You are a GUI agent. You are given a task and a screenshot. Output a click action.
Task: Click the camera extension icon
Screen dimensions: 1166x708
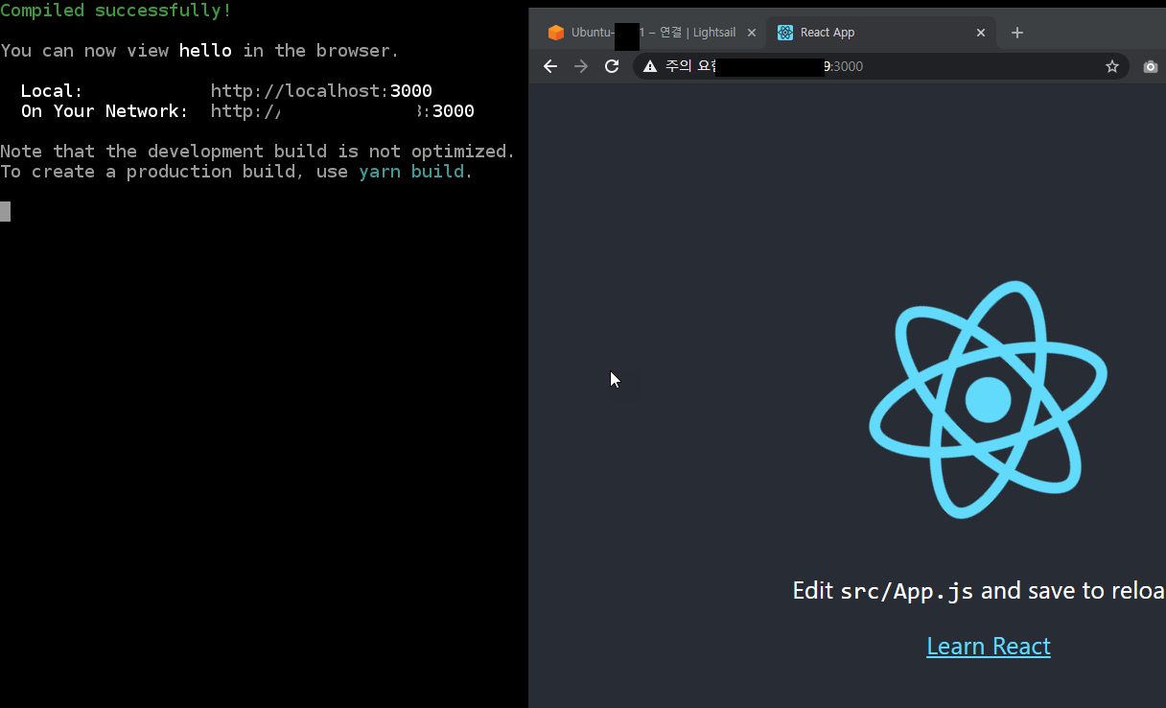(1151, 66)
